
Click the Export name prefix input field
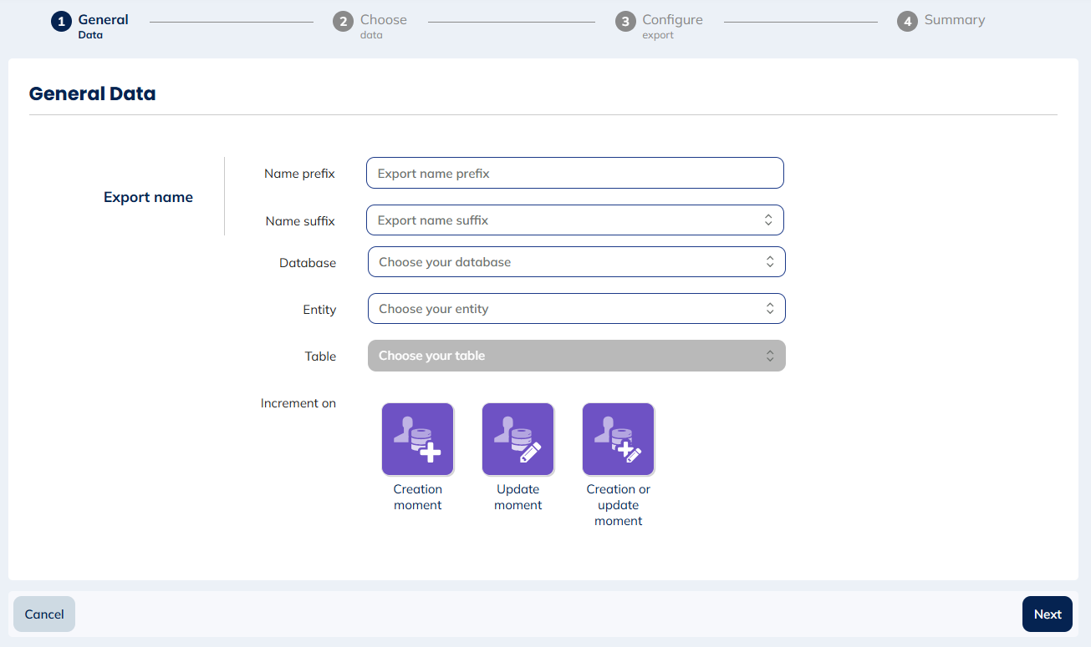575,173
